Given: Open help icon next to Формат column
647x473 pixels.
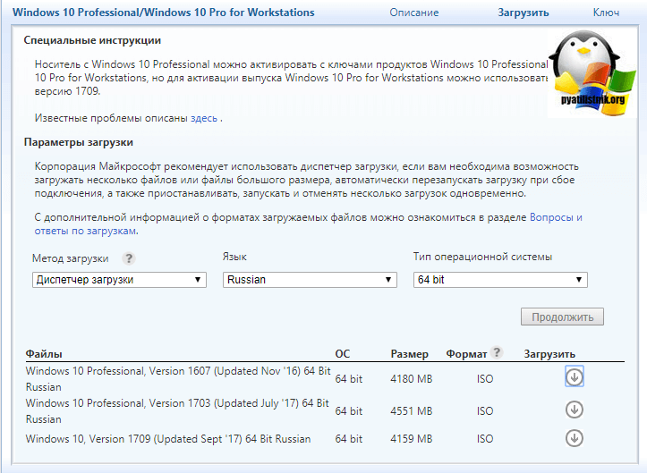Looking at the screenshot, I should (x=497, y=352).
